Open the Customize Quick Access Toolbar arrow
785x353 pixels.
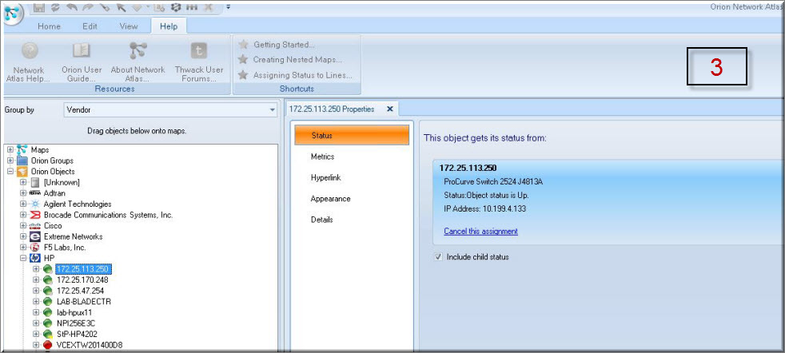[x=229, y=7]
